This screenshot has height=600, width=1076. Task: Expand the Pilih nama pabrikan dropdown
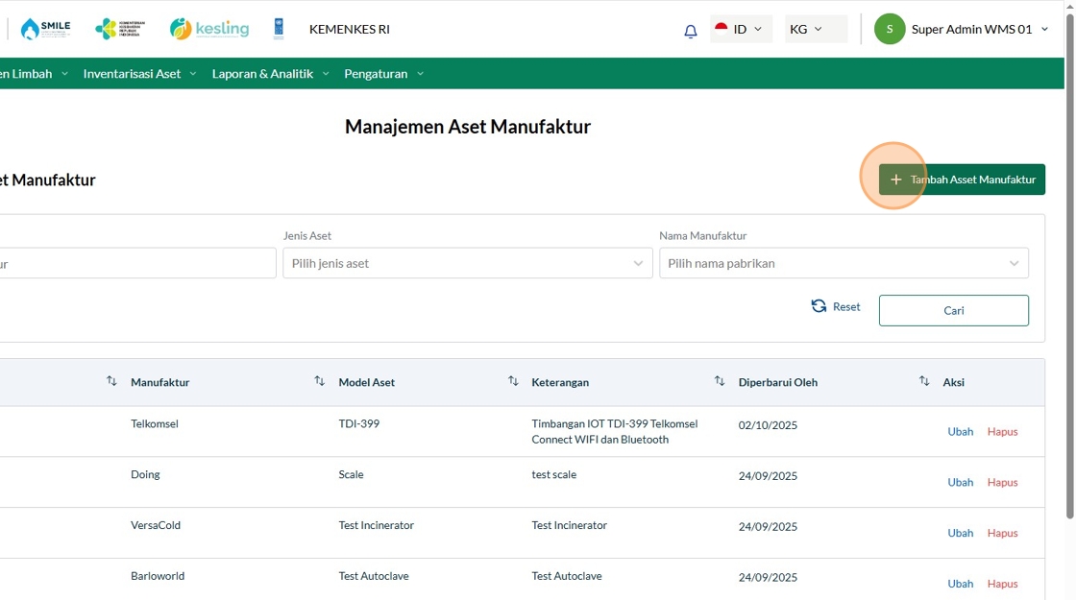(843, 263)
